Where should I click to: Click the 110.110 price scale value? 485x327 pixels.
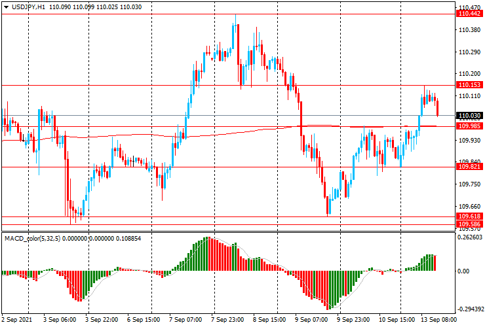tap(469, 96)
